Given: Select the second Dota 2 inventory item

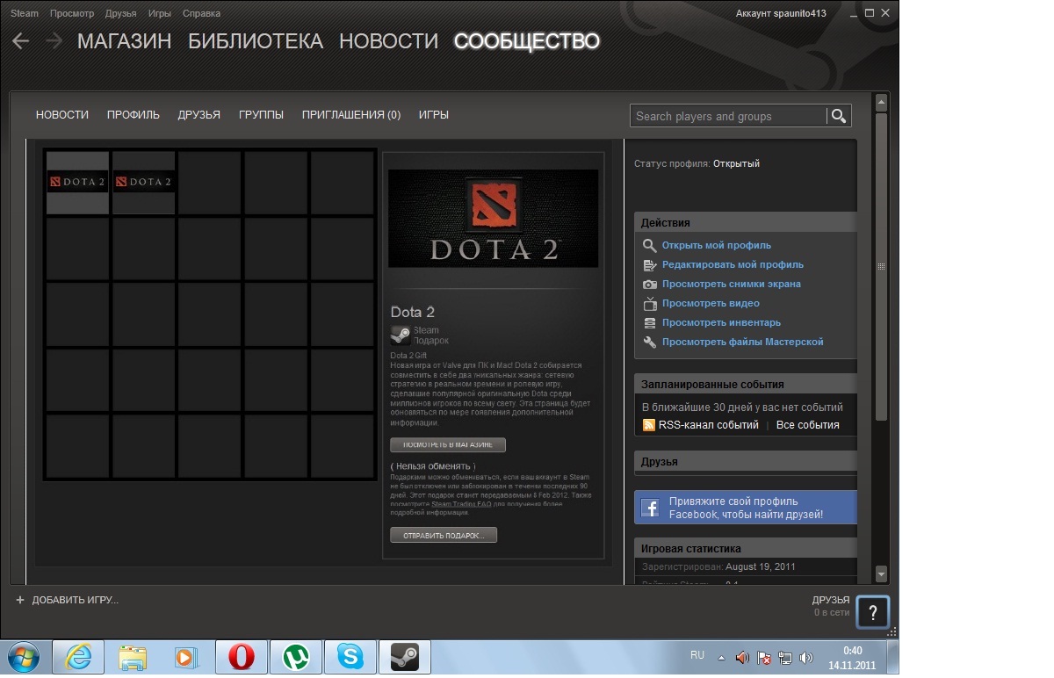Looking at the screenshot, I should [143, 183].
